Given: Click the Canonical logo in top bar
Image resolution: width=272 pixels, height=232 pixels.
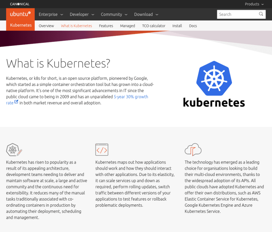Looking at the screenshot, I should 20,4.
